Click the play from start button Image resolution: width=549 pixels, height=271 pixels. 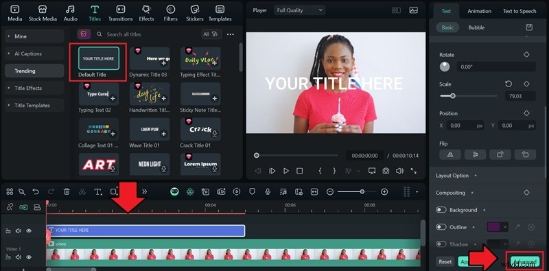tap(272, 171)
